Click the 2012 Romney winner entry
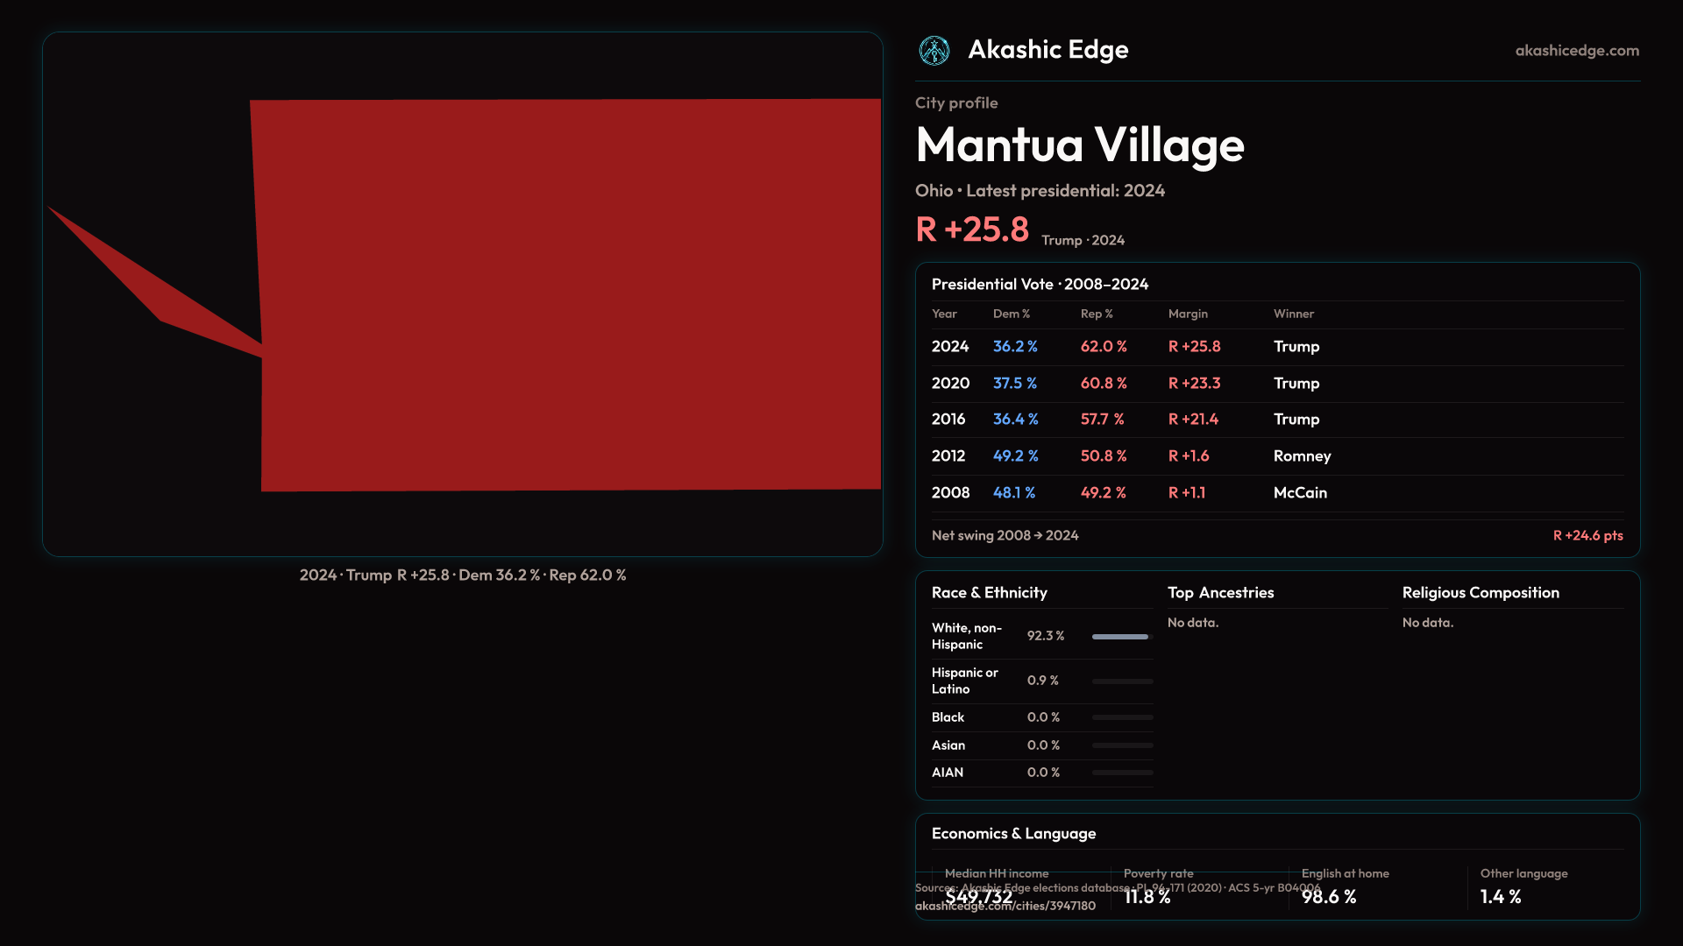Image resolution: width=1683 pixels, height=946 pixels. [1302, 456]
